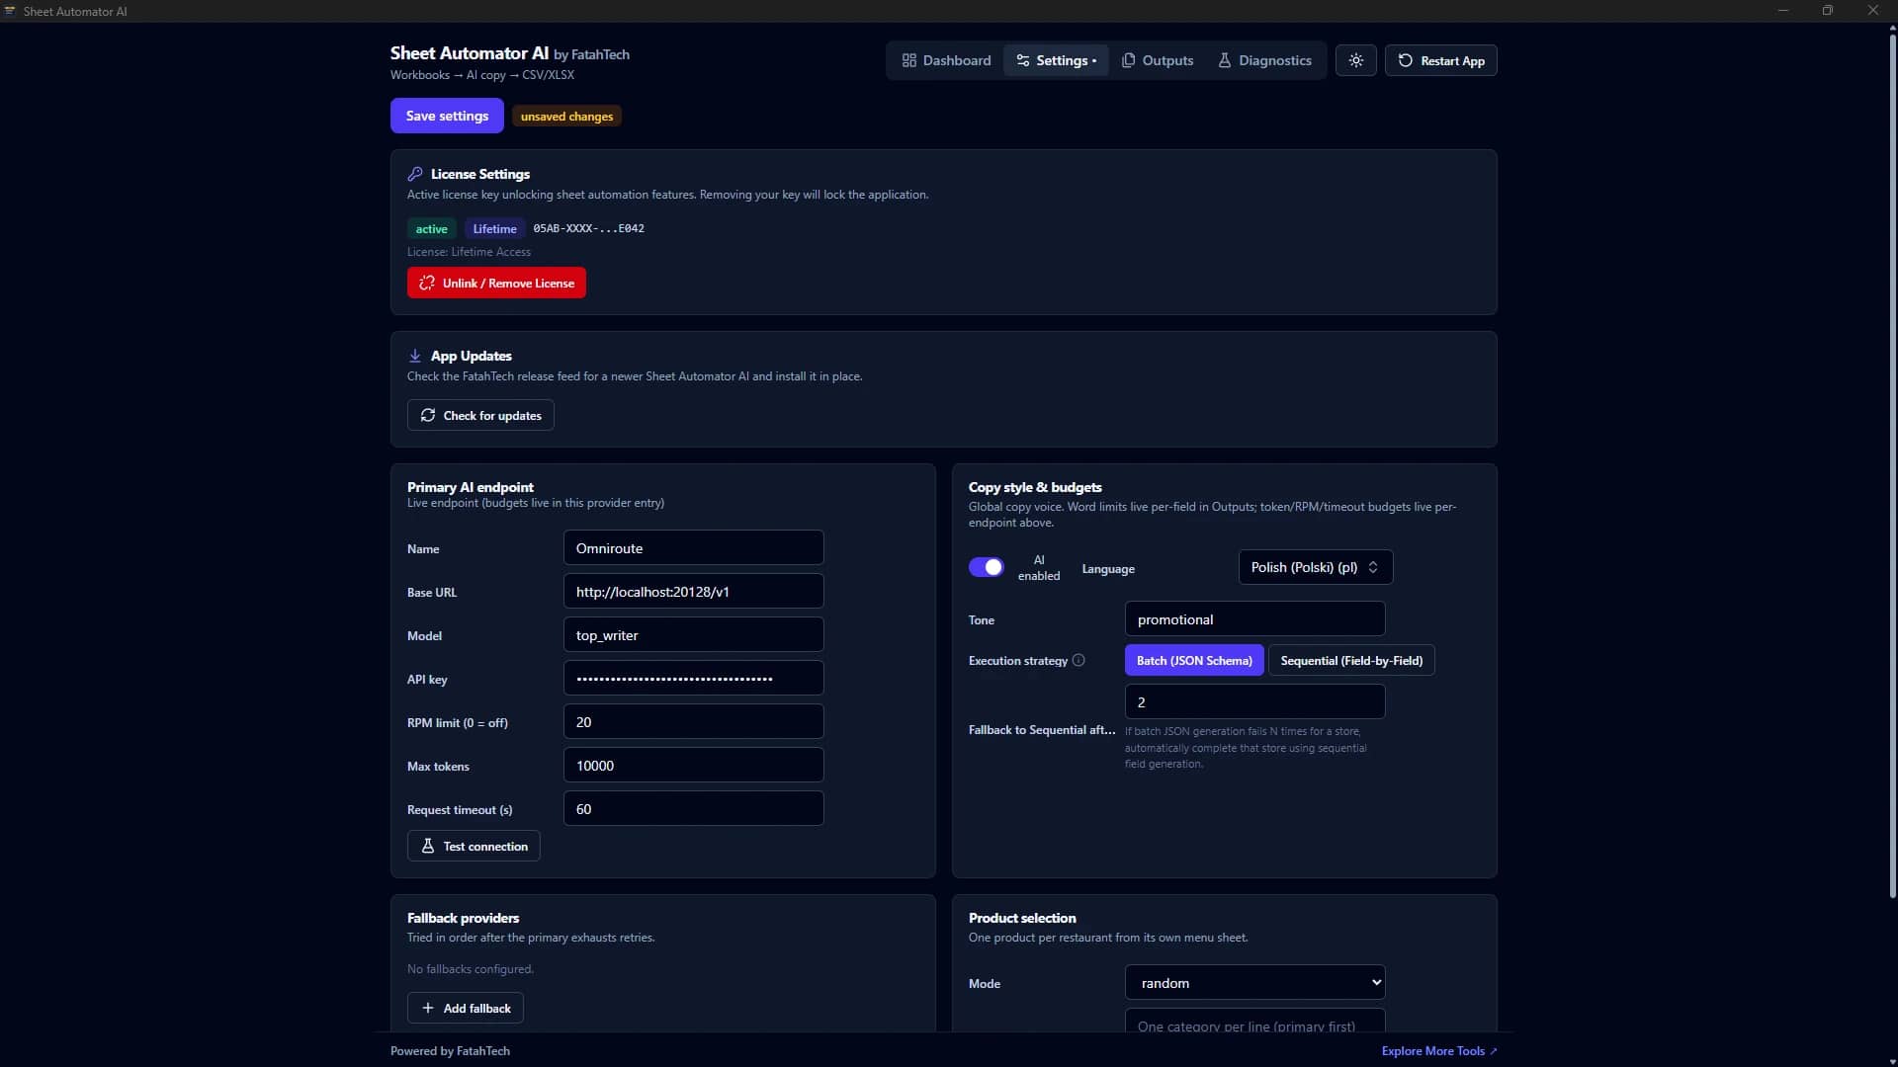Switch to the Settings tab
Screen dimensions: 1898x1067
point(1056,60)
